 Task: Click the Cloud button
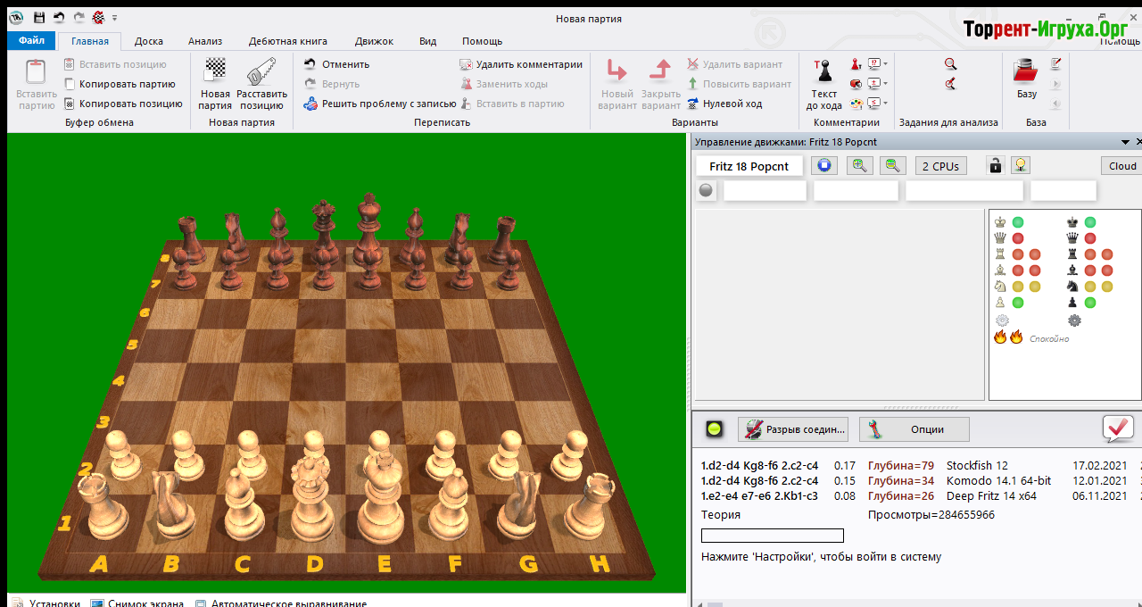(1121, 166)
